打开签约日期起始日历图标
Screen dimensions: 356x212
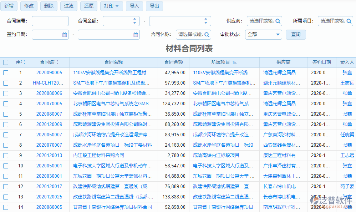(x=63, y=35)
